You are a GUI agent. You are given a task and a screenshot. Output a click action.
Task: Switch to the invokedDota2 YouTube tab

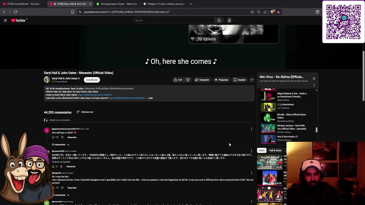pyautogui.click(x=23, y=4)
